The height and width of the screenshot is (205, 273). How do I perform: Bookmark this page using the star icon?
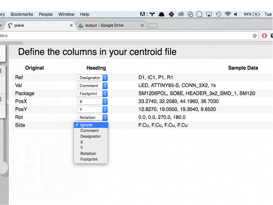click(255, 35)
